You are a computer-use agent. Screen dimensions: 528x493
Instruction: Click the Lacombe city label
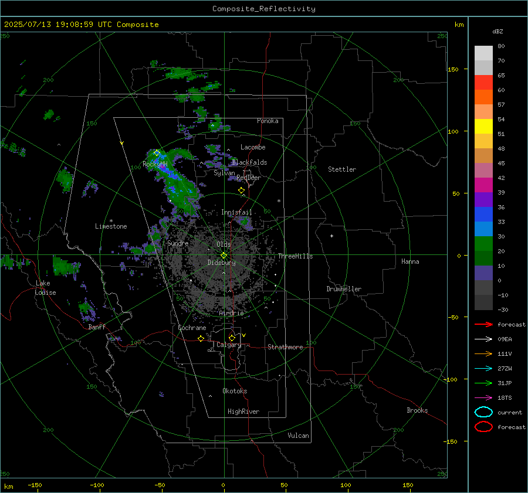tap(253, 147)
